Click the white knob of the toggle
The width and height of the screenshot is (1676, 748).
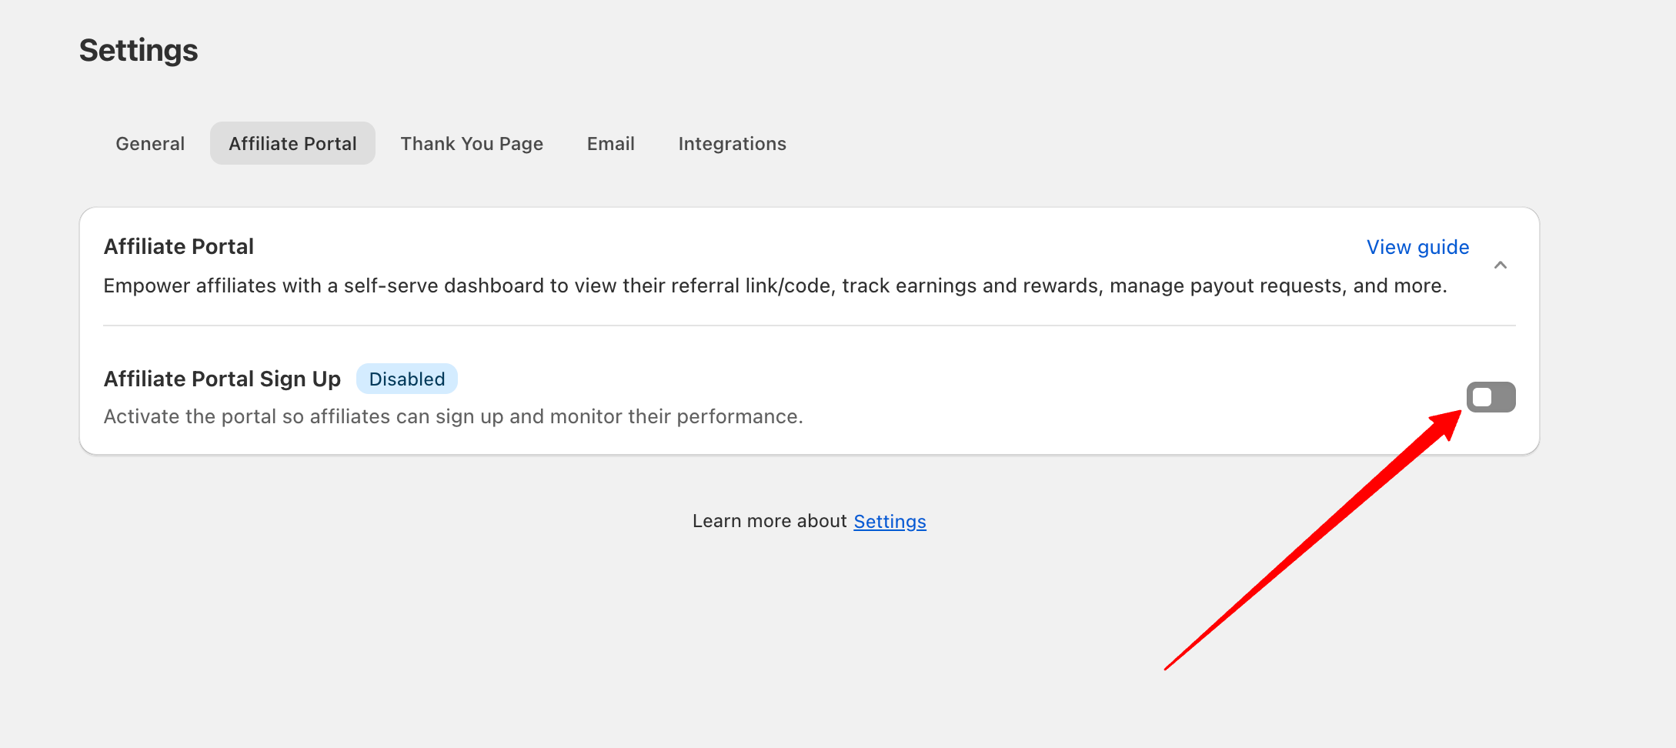1482,397
